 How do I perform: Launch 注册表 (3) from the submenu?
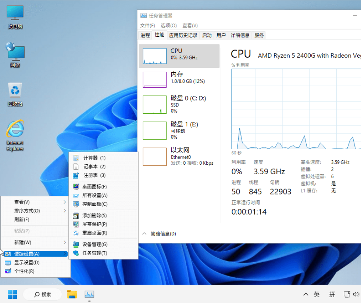point(104,175)
